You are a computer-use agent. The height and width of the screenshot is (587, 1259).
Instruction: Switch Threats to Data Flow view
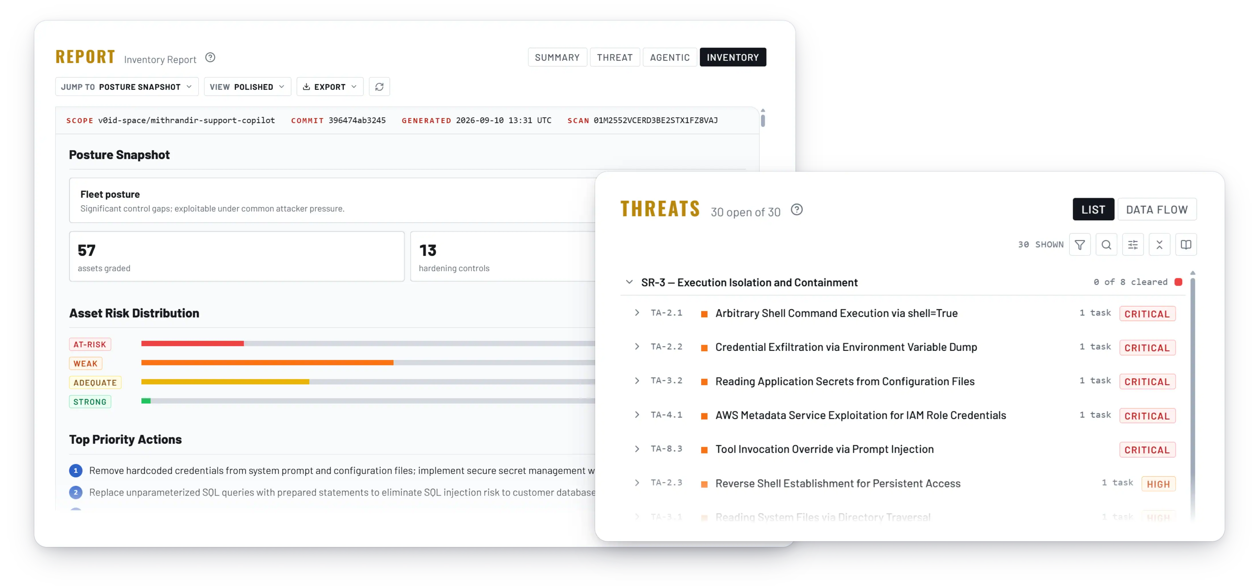pyautogui.click(x=1157, y=210)
